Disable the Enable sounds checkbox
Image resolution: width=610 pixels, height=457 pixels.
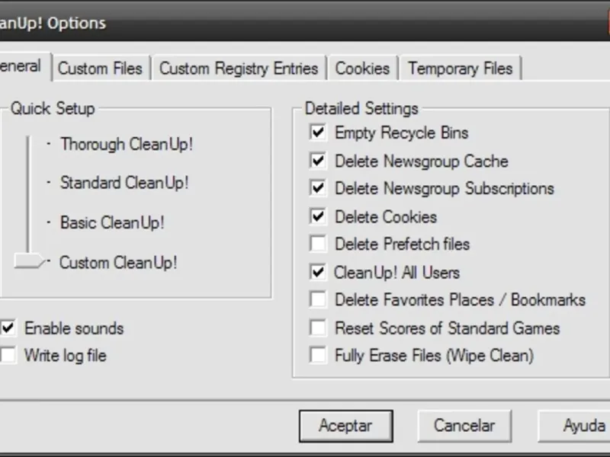8,328
